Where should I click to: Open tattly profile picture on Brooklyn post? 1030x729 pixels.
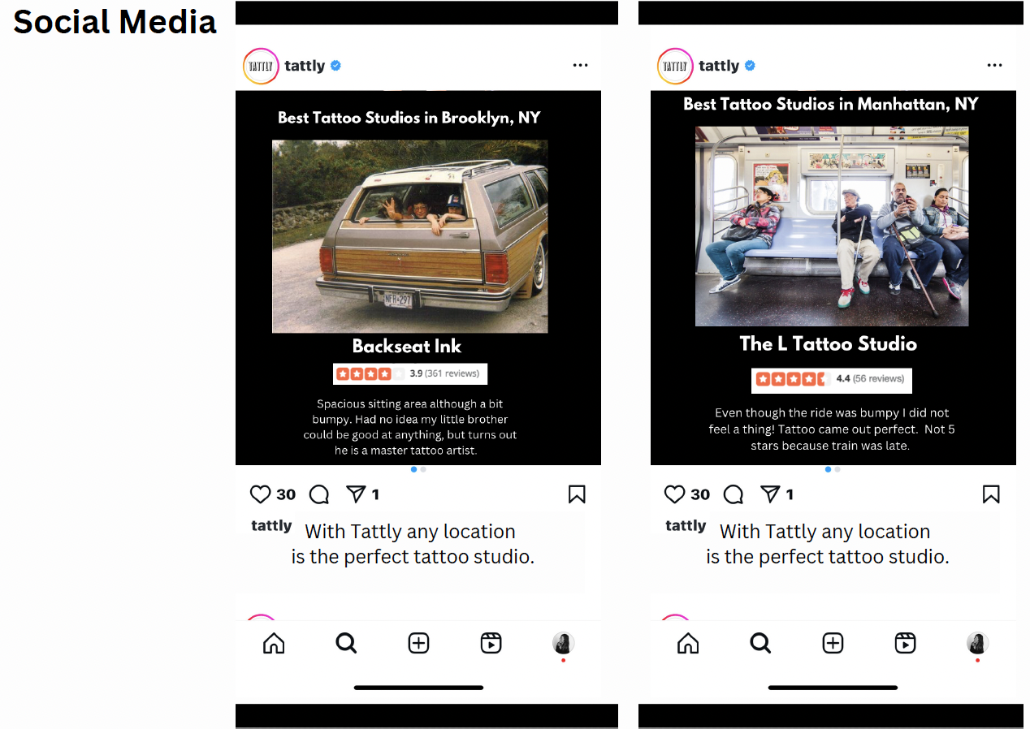pos(261,66)
